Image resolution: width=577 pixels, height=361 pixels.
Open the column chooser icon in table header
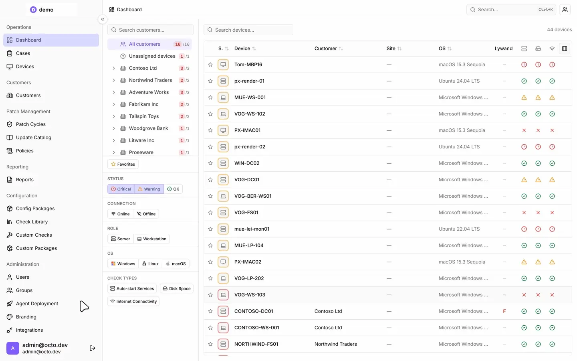click(565, 49)
